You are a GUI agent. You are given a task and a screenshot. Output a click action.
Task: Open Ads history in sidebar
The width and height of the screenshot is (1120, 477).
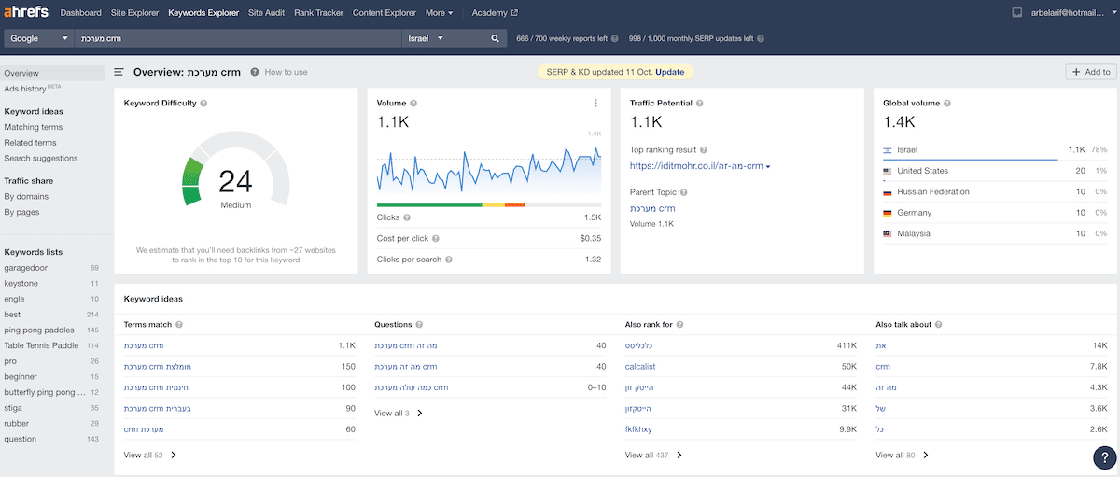click(x=26, y=89)
